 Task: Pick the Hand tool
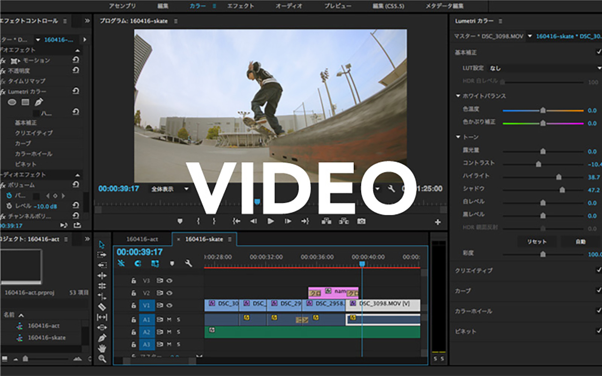click(x=102, y=348)
